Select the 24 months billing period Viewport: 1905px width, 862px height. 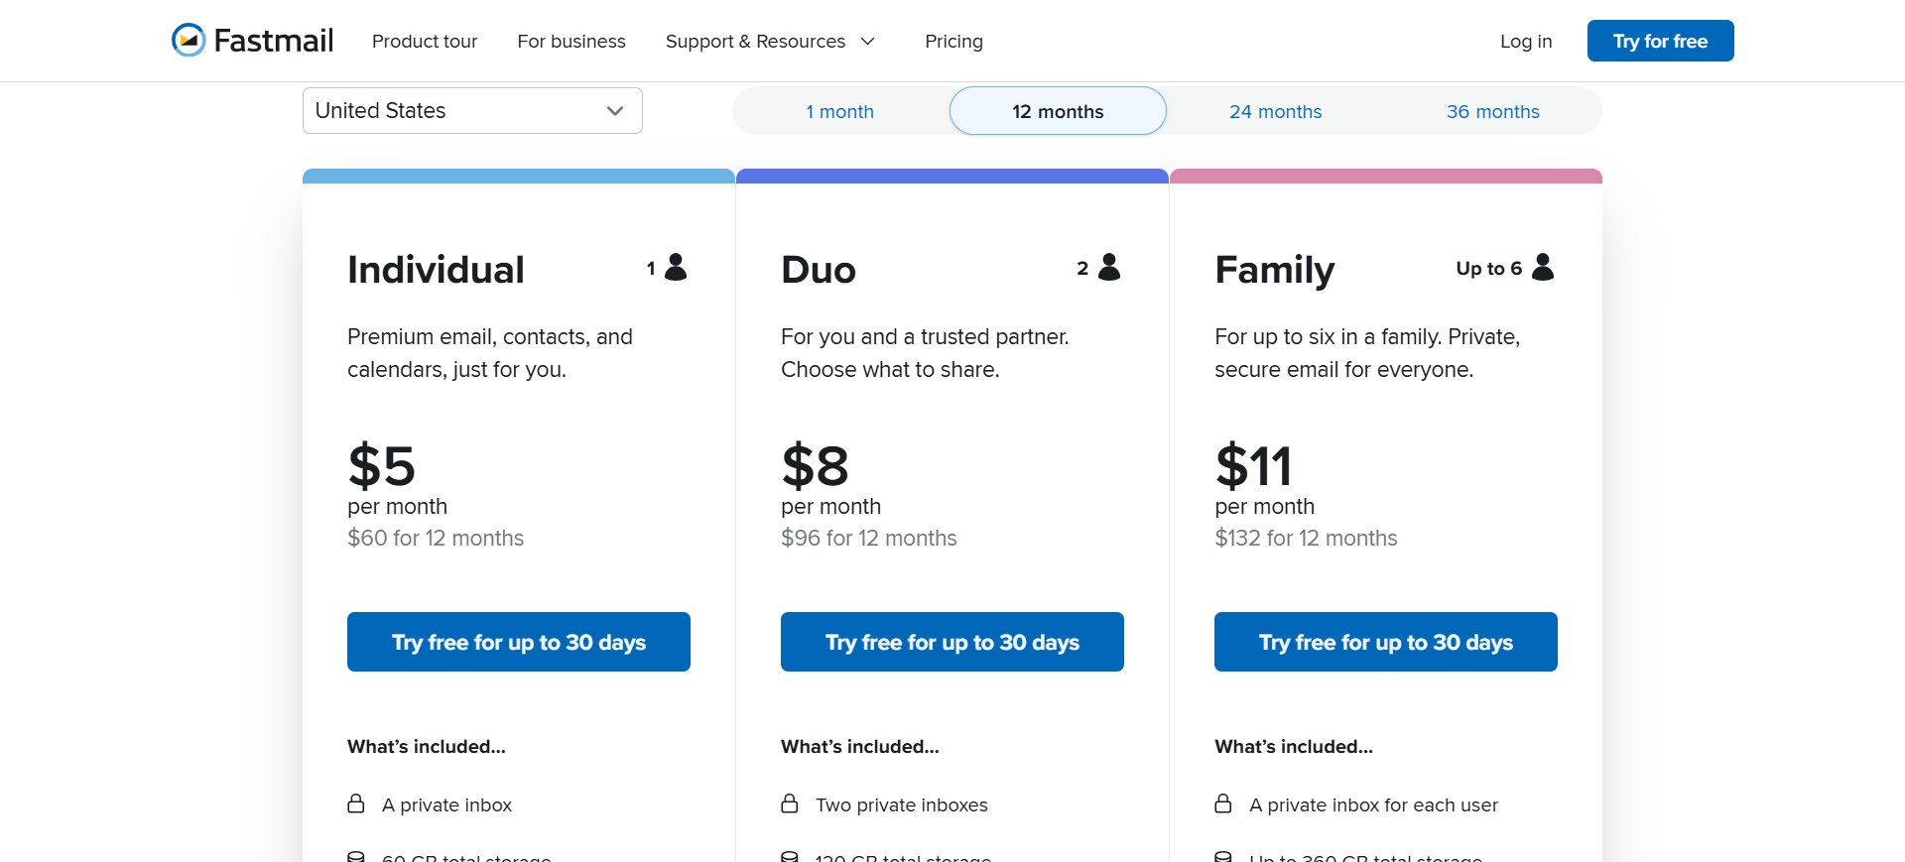1275,111
